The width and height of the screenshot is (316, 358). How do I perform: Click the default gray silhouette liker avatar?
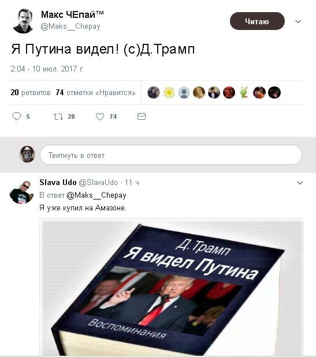click(x=184, y=92)
